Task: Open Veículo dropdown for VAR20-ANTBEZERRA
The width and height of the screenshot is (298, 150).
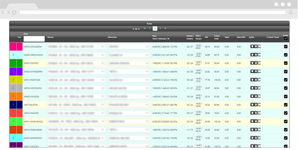Action: [76, 72]
